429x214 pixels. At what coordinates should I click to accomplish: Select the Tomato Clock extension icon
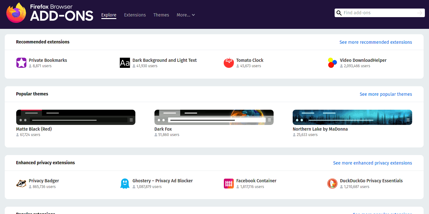(228, 63)
